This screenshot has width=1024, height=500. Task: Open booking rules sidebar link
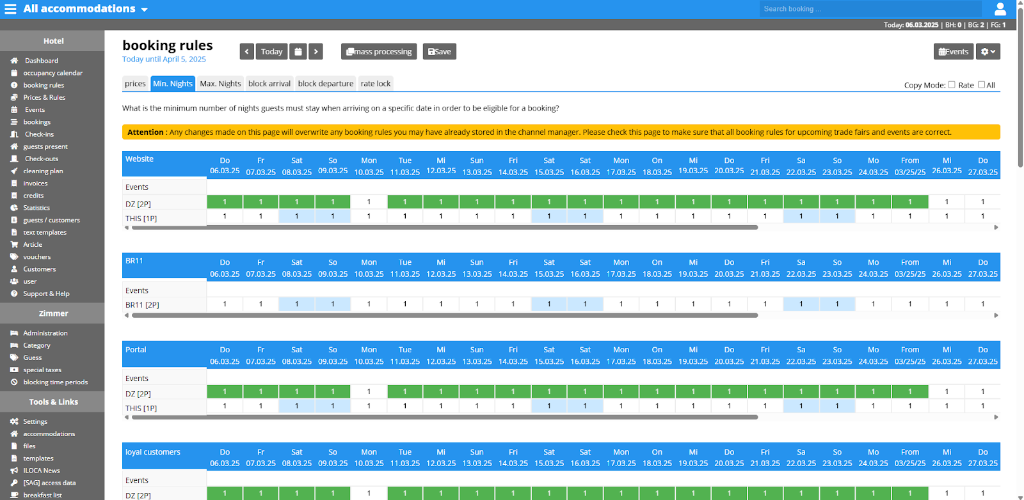pyautogui.click(x=44, y=85)
